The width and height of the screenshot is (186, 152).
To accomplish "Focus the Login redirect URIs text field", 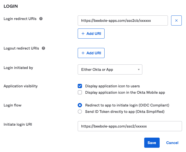I will [123, 20].
